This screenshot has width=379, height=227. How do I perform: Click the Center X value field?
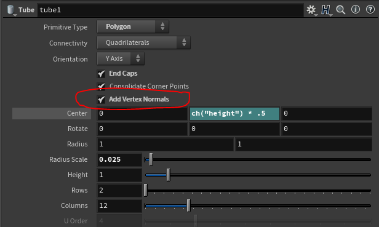142,113
